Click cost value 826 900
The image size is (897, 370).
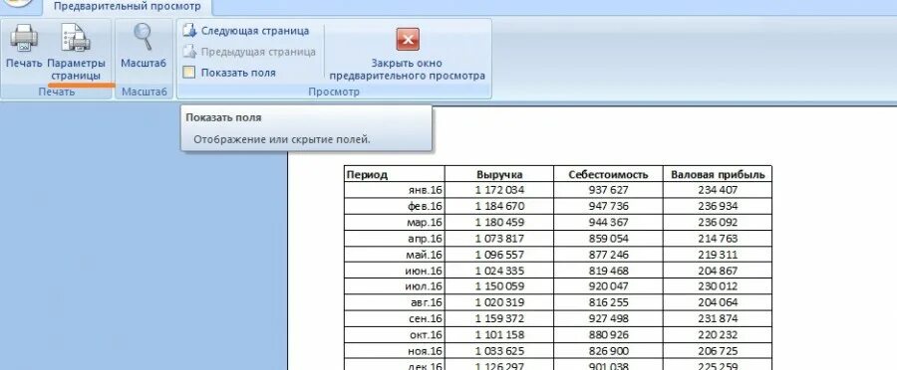pos(608,350)
